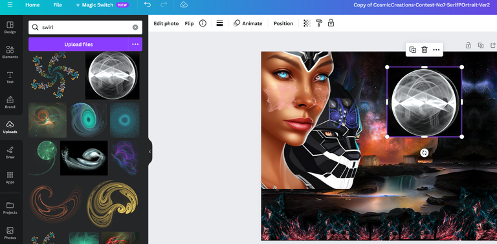Click the undo arrow
The width and height of the screenshot is (497, 244).
[x=148, y=5]
